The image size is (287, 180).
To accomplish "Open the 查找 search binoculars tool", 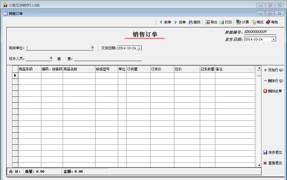I will coord(194,22).
